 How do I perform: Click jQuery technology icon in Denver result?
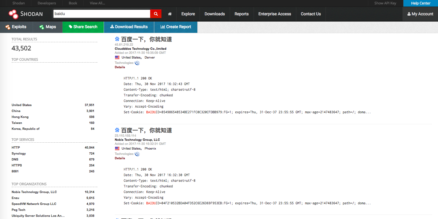point(137,63)
